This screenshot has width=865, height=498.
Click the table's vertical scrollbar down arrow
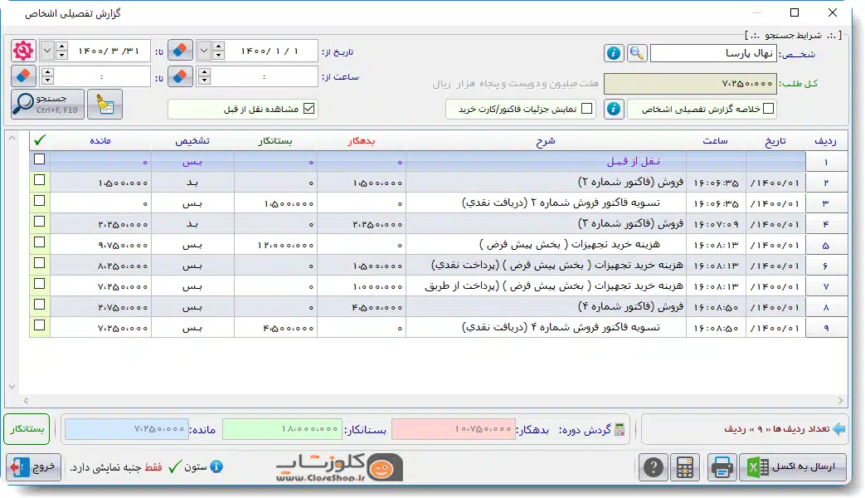(x=12, y=387)
